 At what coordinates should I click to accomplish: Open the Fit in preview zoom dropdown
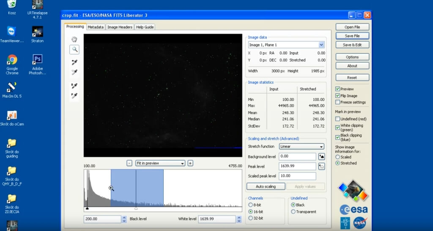coord(160,163)
